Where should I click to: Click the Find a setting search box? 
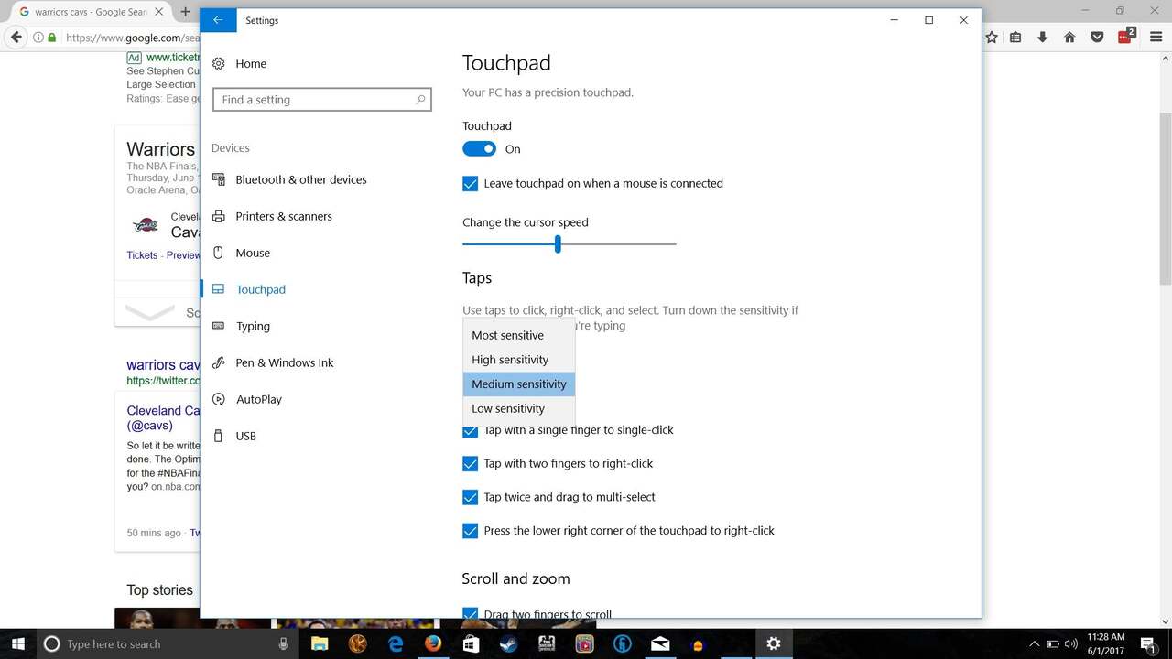click(311, 100)
